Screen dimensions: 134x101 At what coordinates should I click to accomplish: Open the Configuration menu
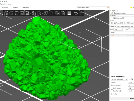point(3,4)
